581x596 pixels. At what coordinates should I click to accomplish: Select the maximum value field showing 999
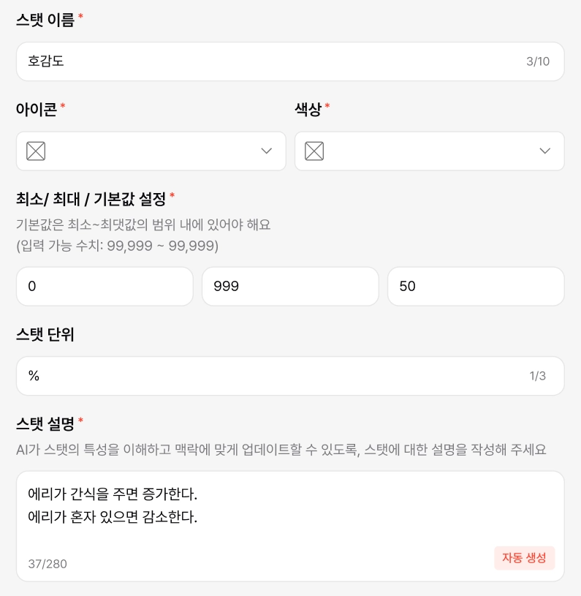pyautogui.click(x=290, y=287)
